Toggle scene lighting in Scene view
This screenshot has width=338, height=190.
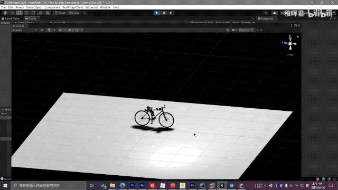click(49, 30)
